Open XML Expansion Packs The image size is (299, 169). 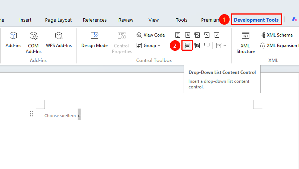pos(279,46)
